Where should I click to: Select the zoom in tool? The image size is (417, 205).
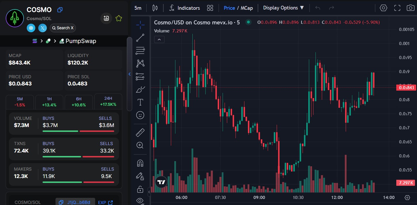[x=140, y=145]
